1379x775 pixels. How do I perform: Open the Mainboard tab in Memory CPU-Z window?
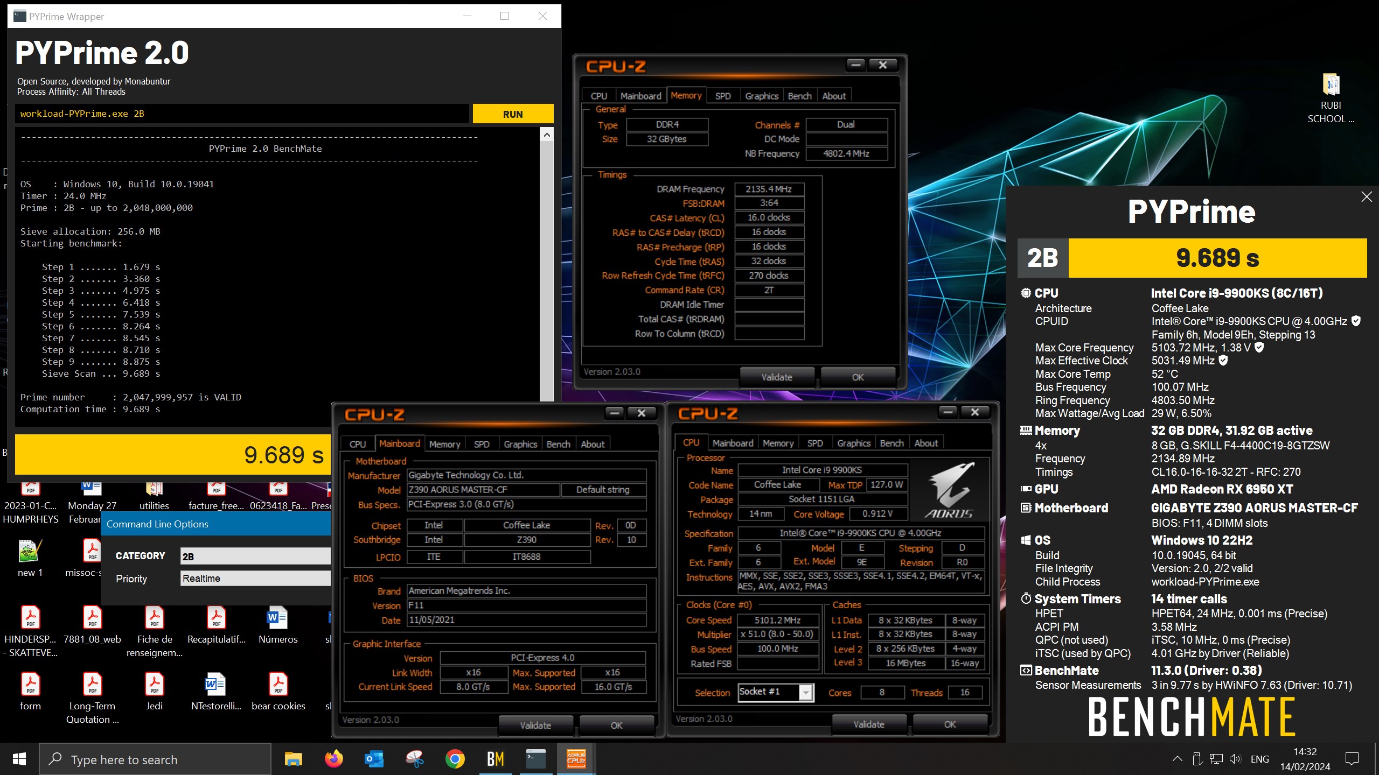pyautogui.click(x=640, y=96)
